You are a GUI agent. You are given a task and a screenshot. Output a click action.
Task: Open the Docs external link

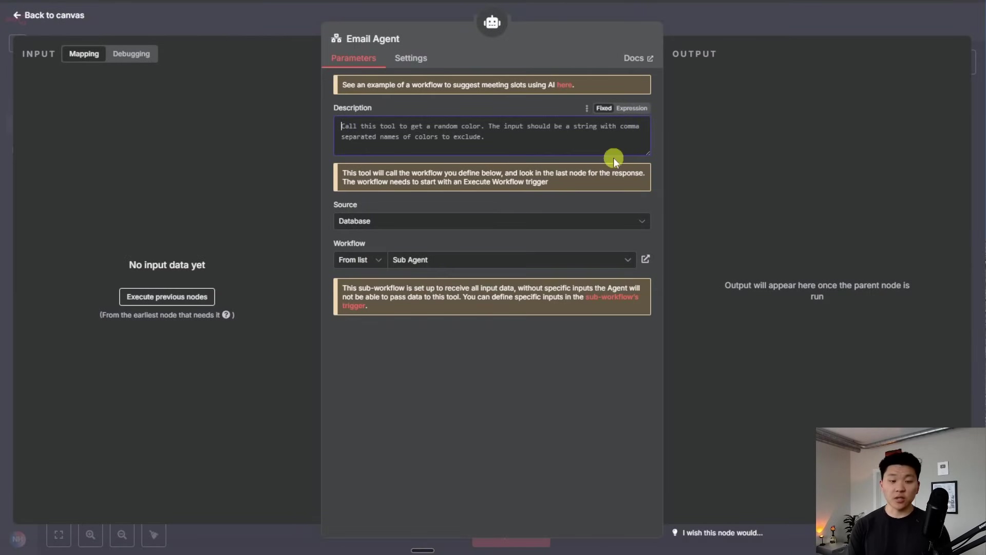tap(638, 59)
